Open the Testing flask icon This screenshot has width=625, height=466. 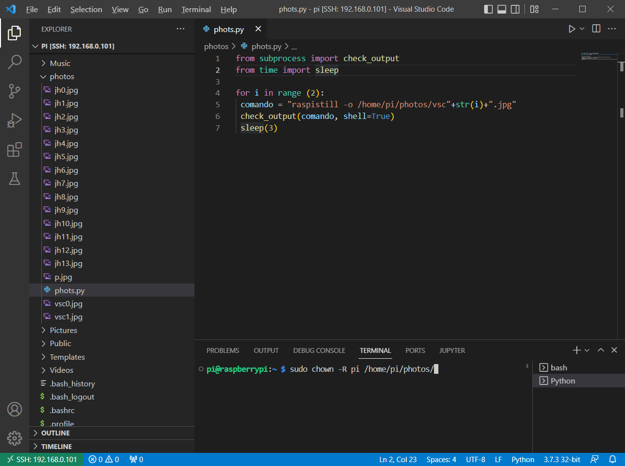coord(15,179)
